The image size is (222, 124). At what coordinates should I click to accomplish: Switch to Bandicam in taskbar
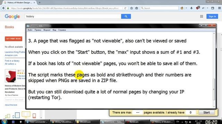(x=137, y=122)
